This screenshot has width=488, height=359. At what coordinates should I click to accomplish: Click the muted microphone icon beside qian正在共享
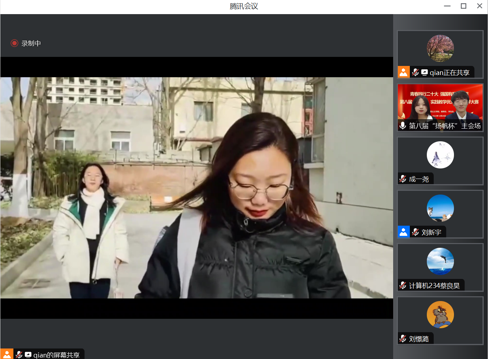415,72
